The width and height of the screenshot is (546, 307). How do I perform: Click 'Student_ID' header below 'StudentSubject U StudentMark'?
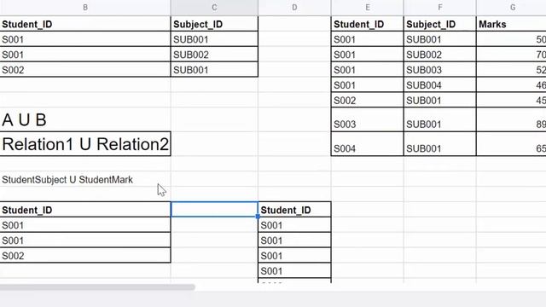[85, 210]
